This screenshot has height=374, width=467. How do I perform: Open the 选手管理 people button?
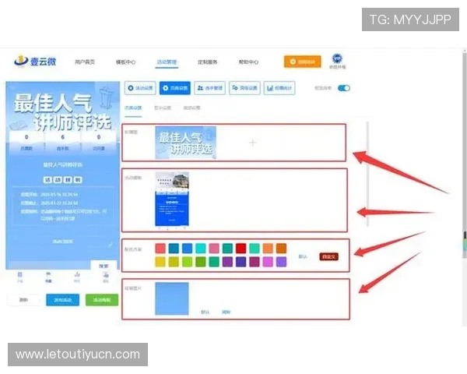coord(209,88)
